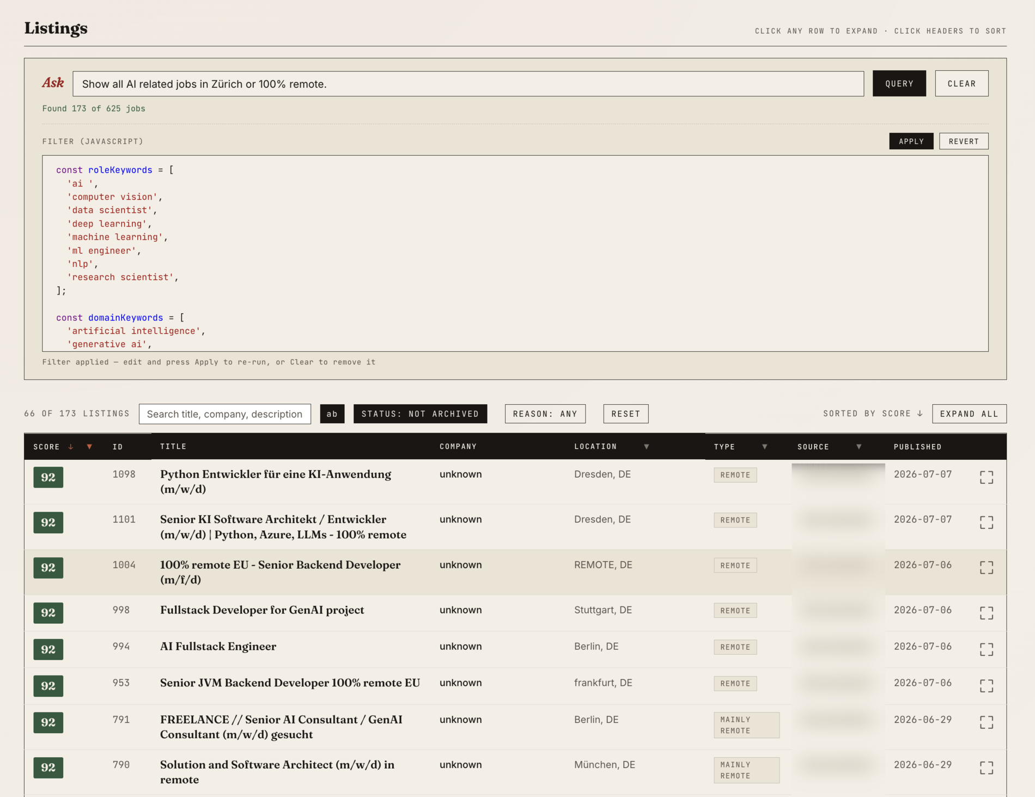The image size is (1035, 797).
Task: Sort by the TITLE column header
Action: point(173,447)
